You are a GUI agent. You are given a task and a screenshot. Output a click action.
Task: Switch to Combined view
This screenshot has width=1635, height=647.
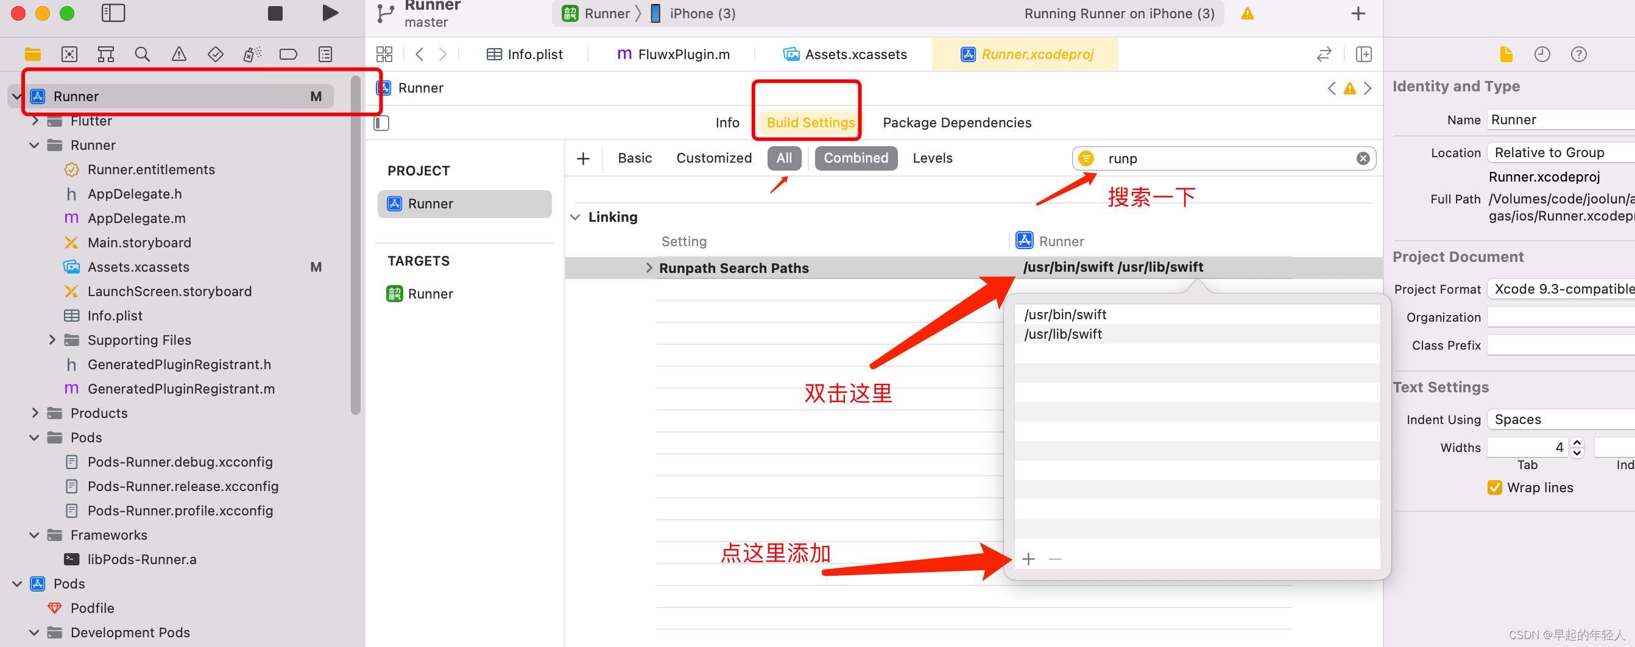click(x=856, y=158)
